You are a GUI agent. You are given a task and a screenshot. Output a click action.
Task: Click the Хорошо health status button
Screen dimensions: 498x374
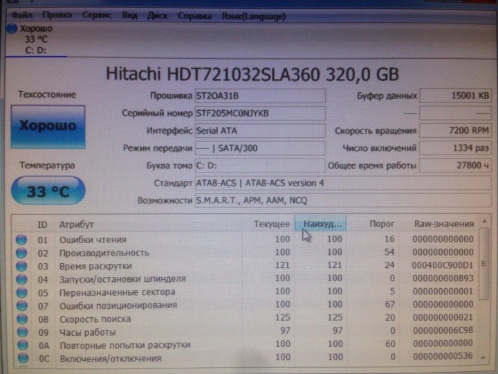click(48, 127)
